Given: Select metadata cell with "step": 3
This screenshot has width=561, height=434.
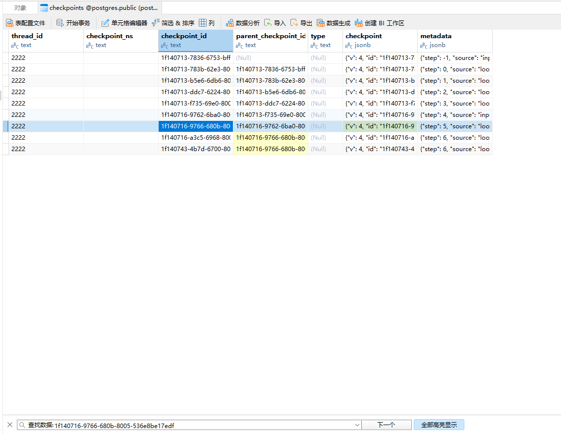Looking at the screenshot, I should coord(455,104).
